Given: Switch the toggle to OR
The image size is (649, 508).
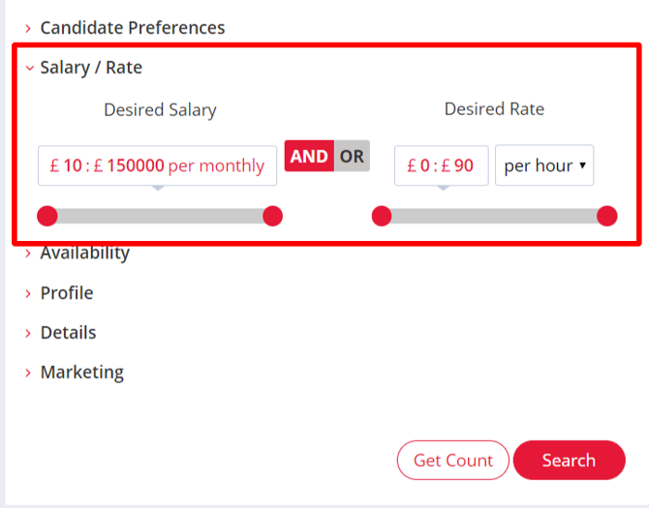Looking at the screenshot, I should (352, 157).
